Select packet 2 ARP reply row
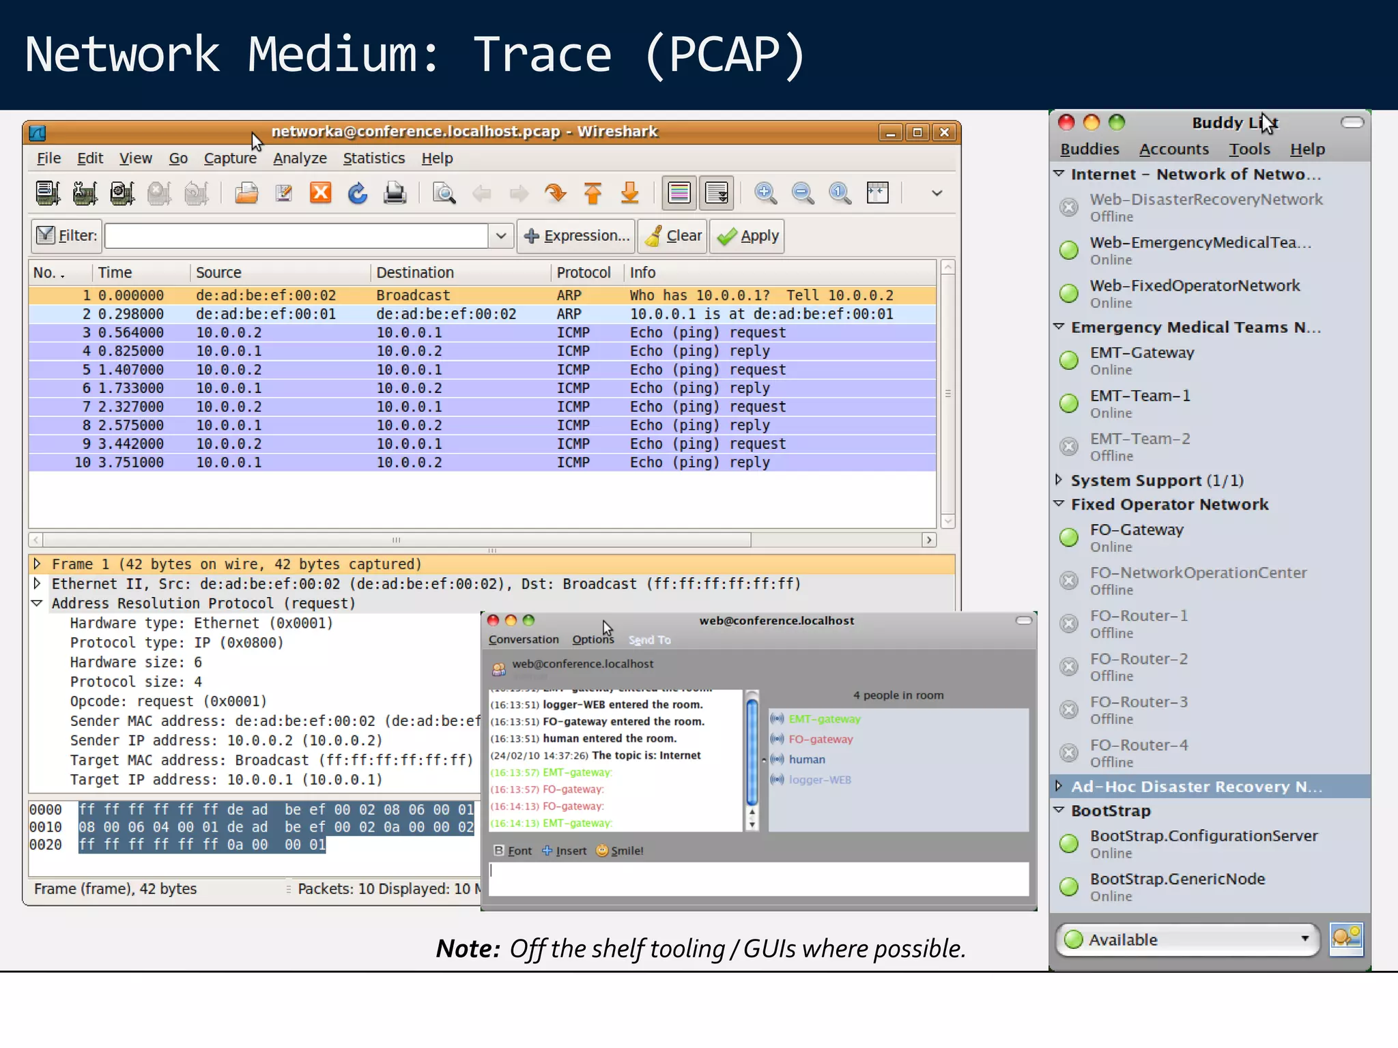 coord(482,314)
